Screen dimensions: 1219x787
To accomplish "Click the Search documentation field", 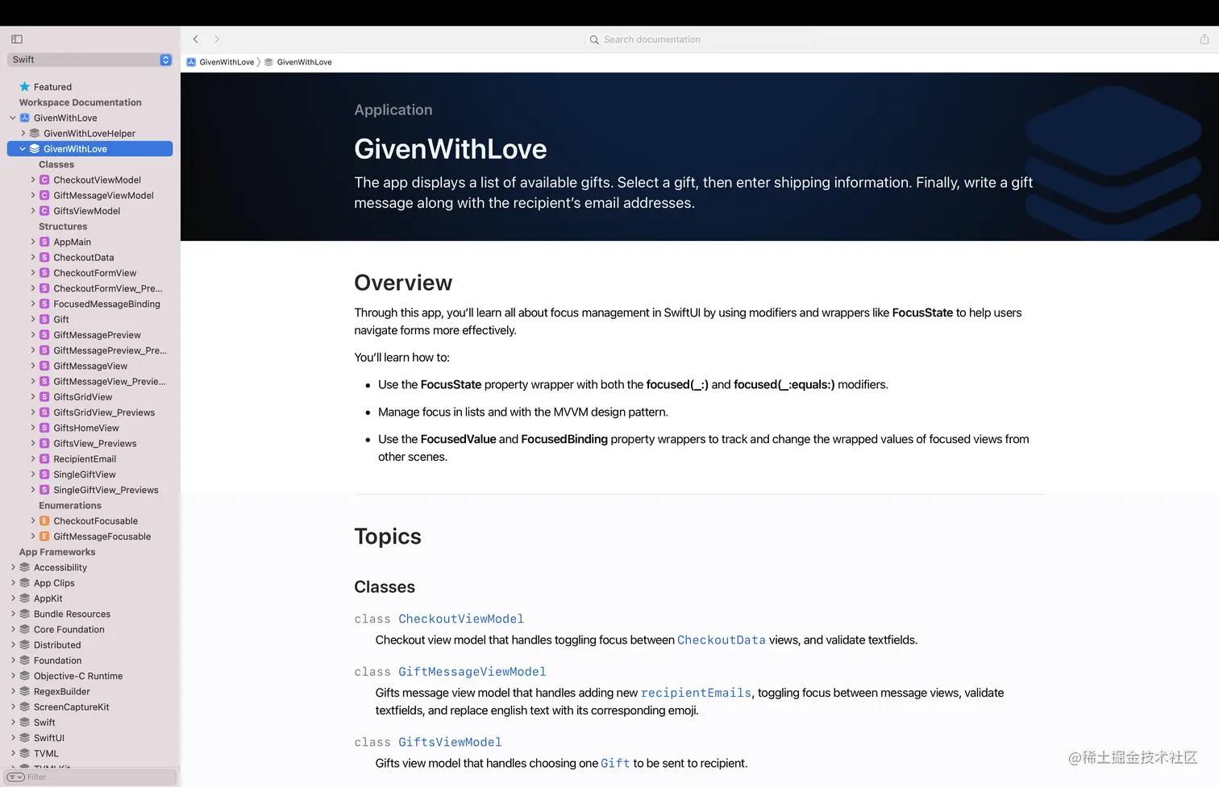I will tap(700, 39).
